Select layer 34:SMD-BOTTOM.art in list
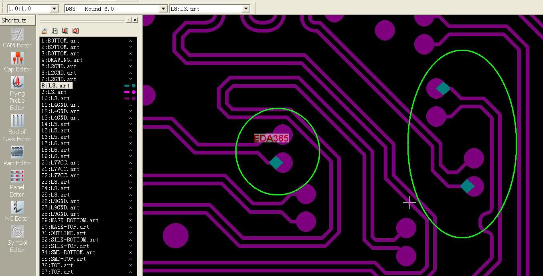 [x=68, y=252]
